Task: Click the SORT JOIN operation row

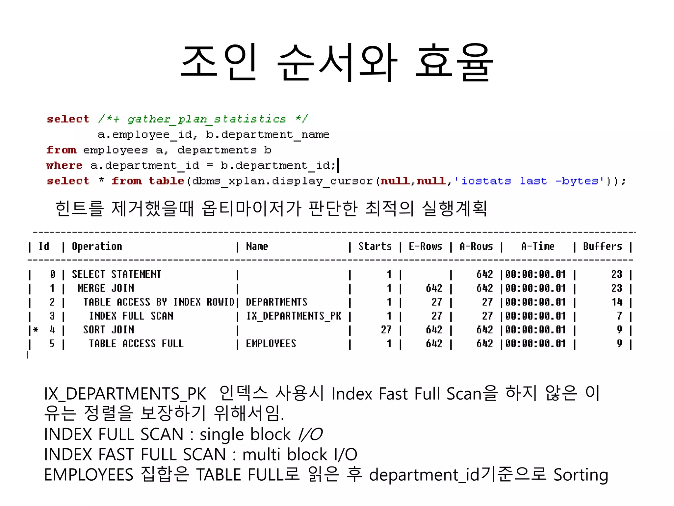Action: 108,330
